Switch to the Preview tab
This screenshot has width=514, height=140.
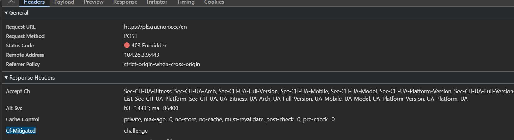(x=93, y=2)
